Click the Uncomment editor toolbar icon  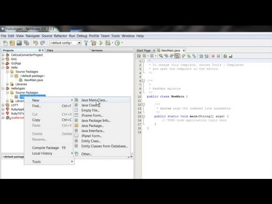230,56
